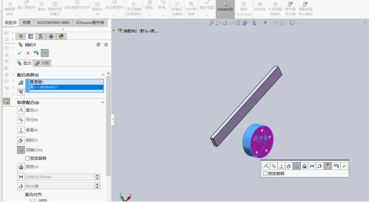The image size is (369, 202).
Task: Toggle the keep-visible pushpin in PropertyManager
Action: tap(44, 53)
